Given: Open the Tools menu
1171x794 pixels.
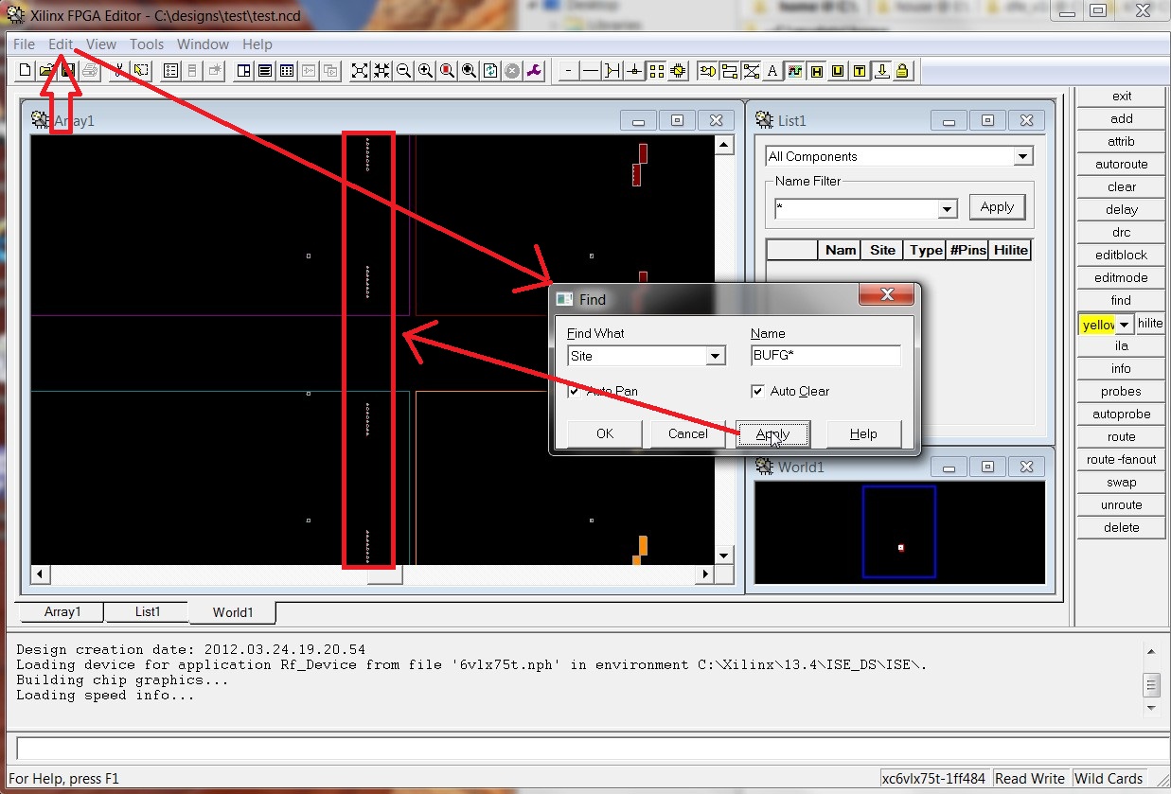Looking at the screenshot, I should coord(146,44).
